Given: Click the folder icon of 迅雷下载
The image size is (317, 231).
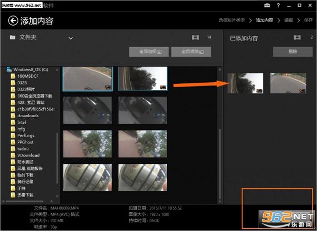Looking at the screenshot, I should coord(13,195).
